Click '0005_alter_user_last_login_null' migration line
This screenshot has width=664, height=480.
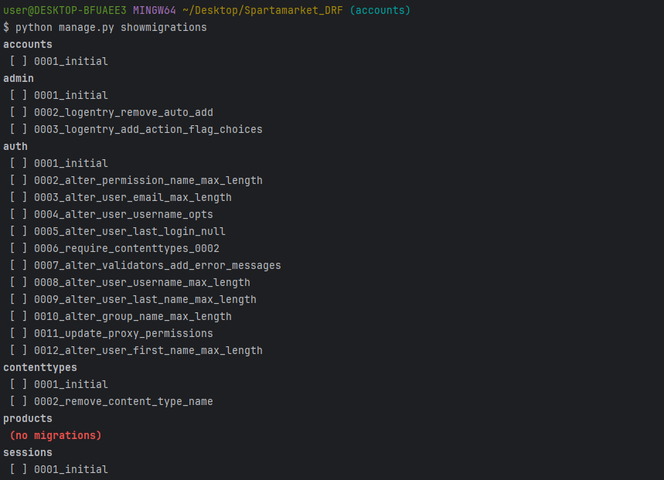[130, 232]
